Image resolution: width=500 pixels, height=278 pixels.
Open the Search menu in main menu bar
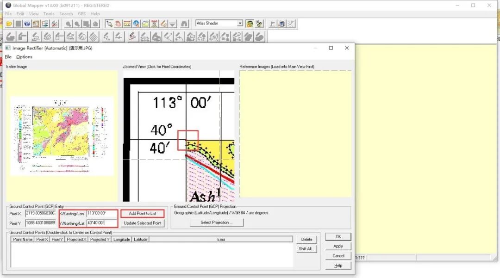pyautogui.click(x=66, y=14)
